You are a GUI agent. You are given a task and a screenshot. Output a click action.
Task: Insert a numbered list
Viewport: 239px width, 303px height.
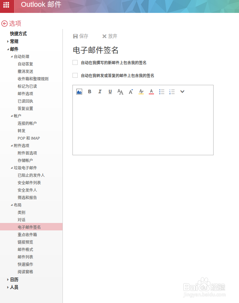pyautogui.click(x=172, y=92)
